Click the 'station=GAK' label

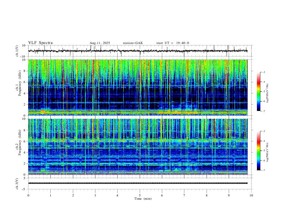tap(133, 43)
